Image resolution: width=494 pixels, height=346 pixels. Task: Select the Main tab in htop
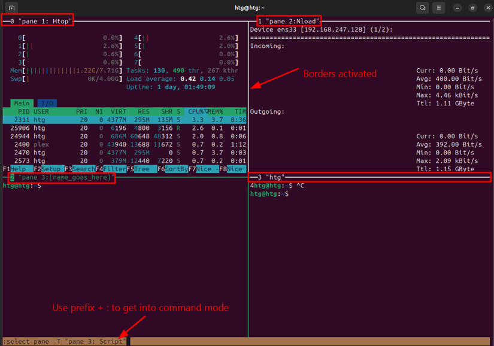click(22, 103)
